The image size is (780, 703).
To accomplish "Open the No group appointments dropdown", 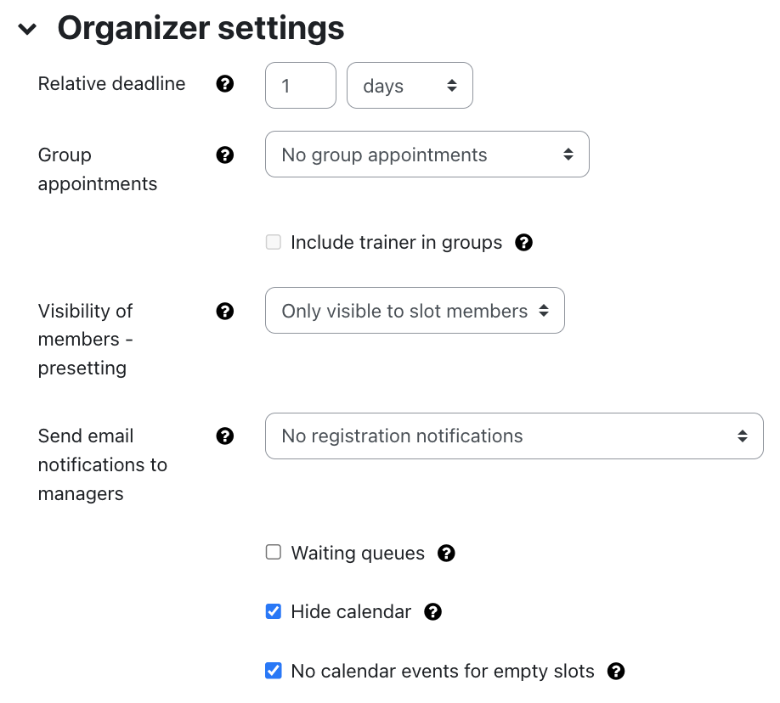I will pyautogui.click(x=427, y=155).
